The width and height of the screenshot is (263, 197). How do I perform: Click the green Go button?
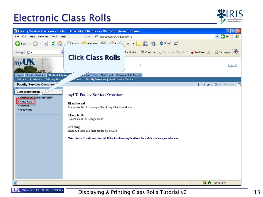pyautogui.click(x=224, y=36)
